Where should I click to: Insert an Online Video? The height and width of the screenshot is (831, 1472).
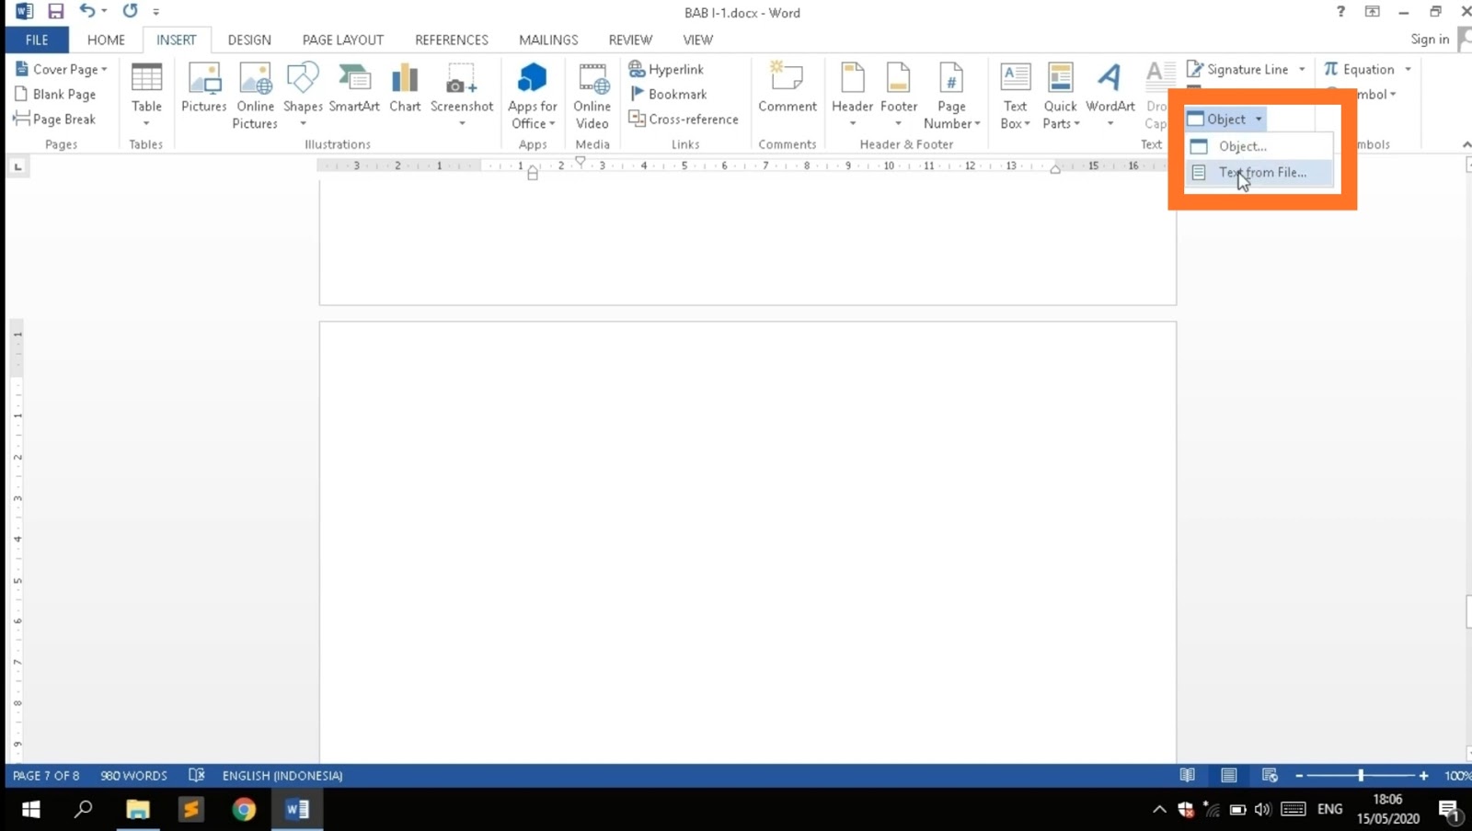(x=592, y=96)
